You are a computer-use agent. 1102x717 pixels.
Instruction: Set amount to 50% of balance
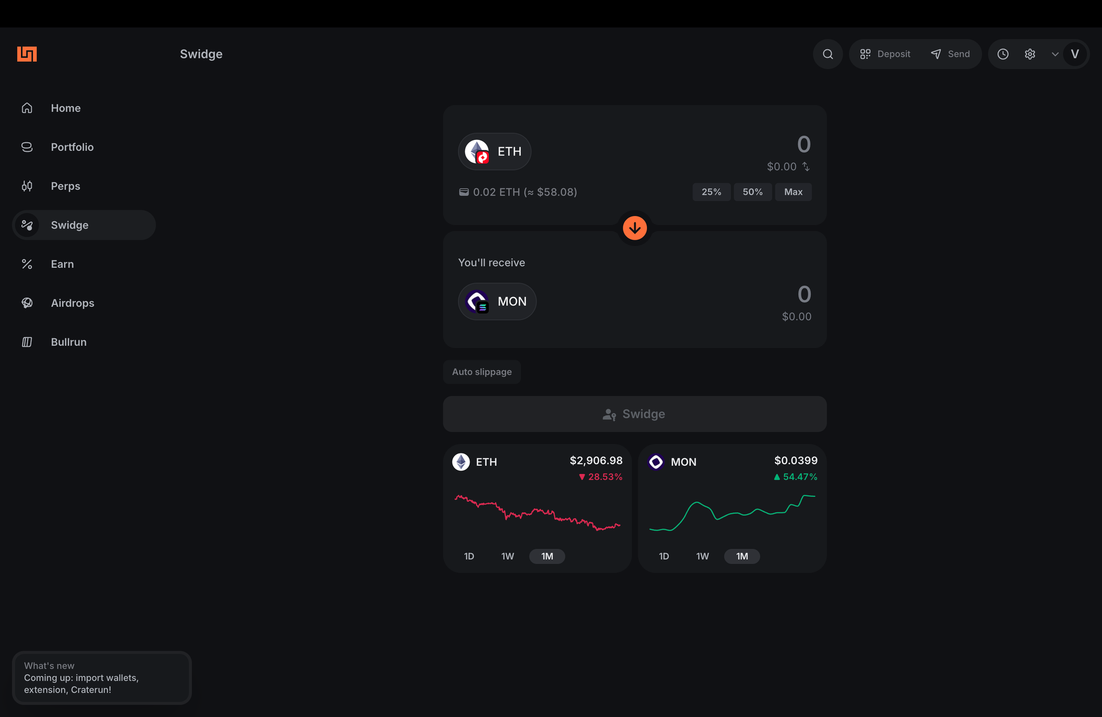pyautogui.click(x=753, y=192)
